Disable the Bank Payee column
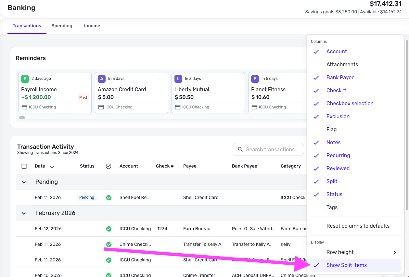Image resolution: width=409 pixels, height=277 pixels. click(340, 77)
